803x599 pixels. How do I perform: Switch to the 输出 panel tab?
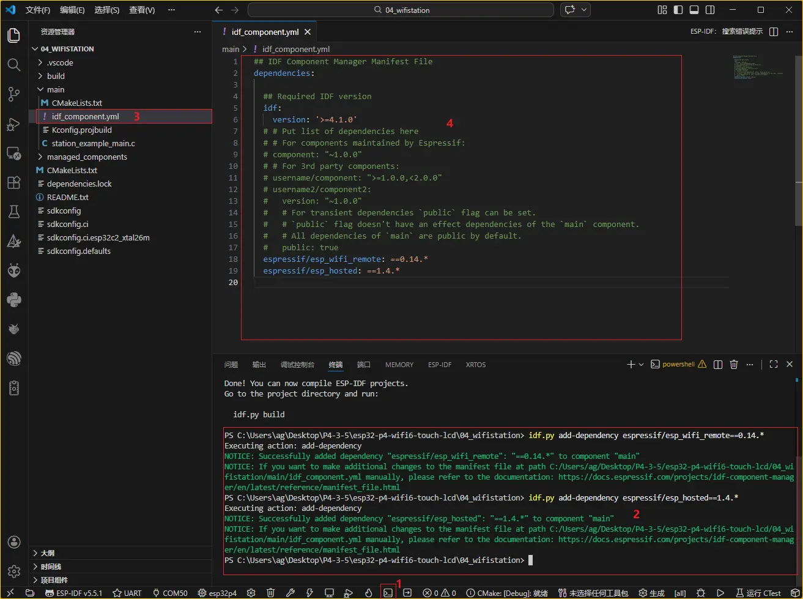coord(259,364)
